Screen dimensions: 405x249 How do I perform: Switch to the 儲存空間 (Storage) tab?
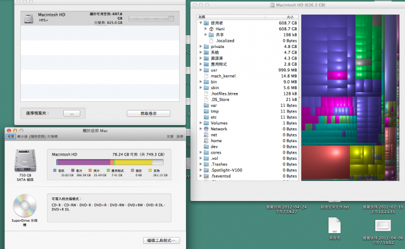37,137
